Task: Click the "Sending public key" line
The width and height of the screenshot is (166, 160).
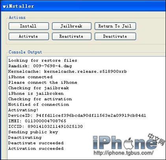Action: click(x=33, y=132)
